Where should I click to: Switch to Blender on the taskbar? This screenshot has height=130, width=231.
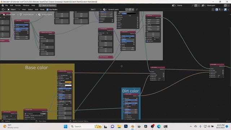[132, 126]
